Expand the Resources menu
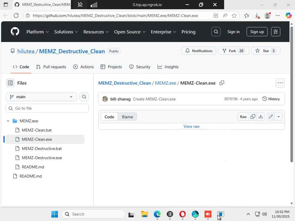 tap(96, 32)
